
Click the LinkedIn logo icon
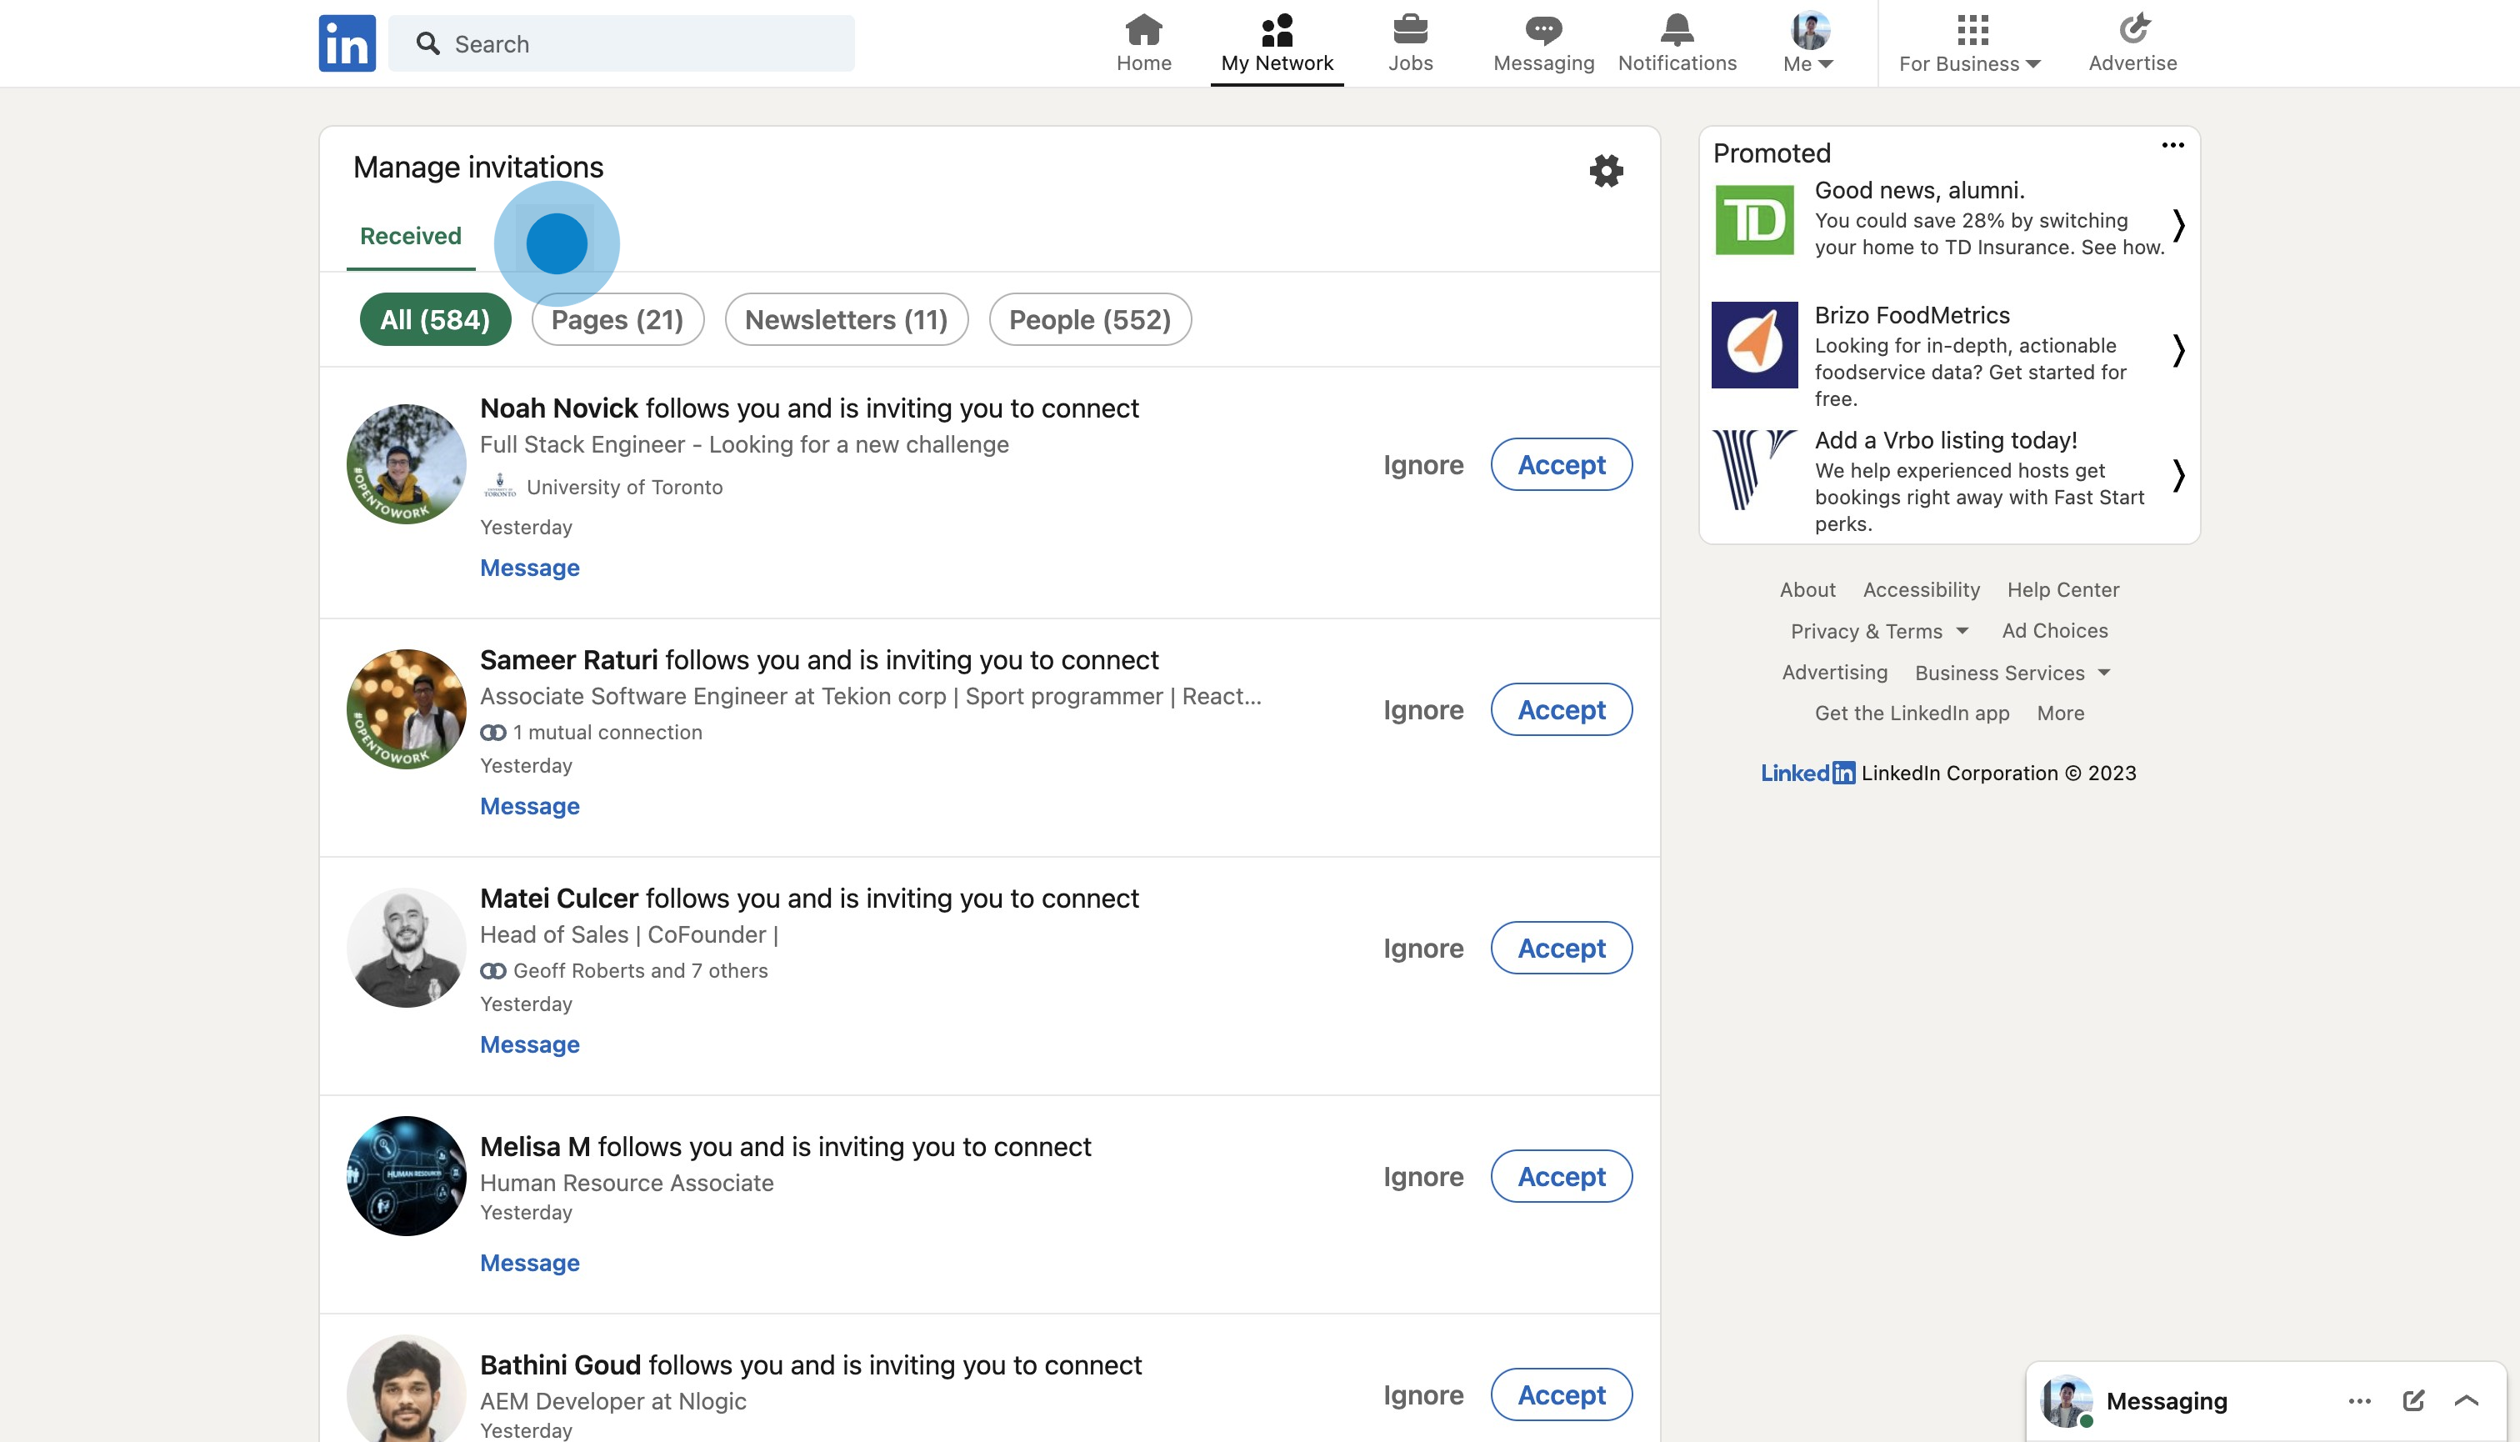pyautogui.click(x=347, y=43)
